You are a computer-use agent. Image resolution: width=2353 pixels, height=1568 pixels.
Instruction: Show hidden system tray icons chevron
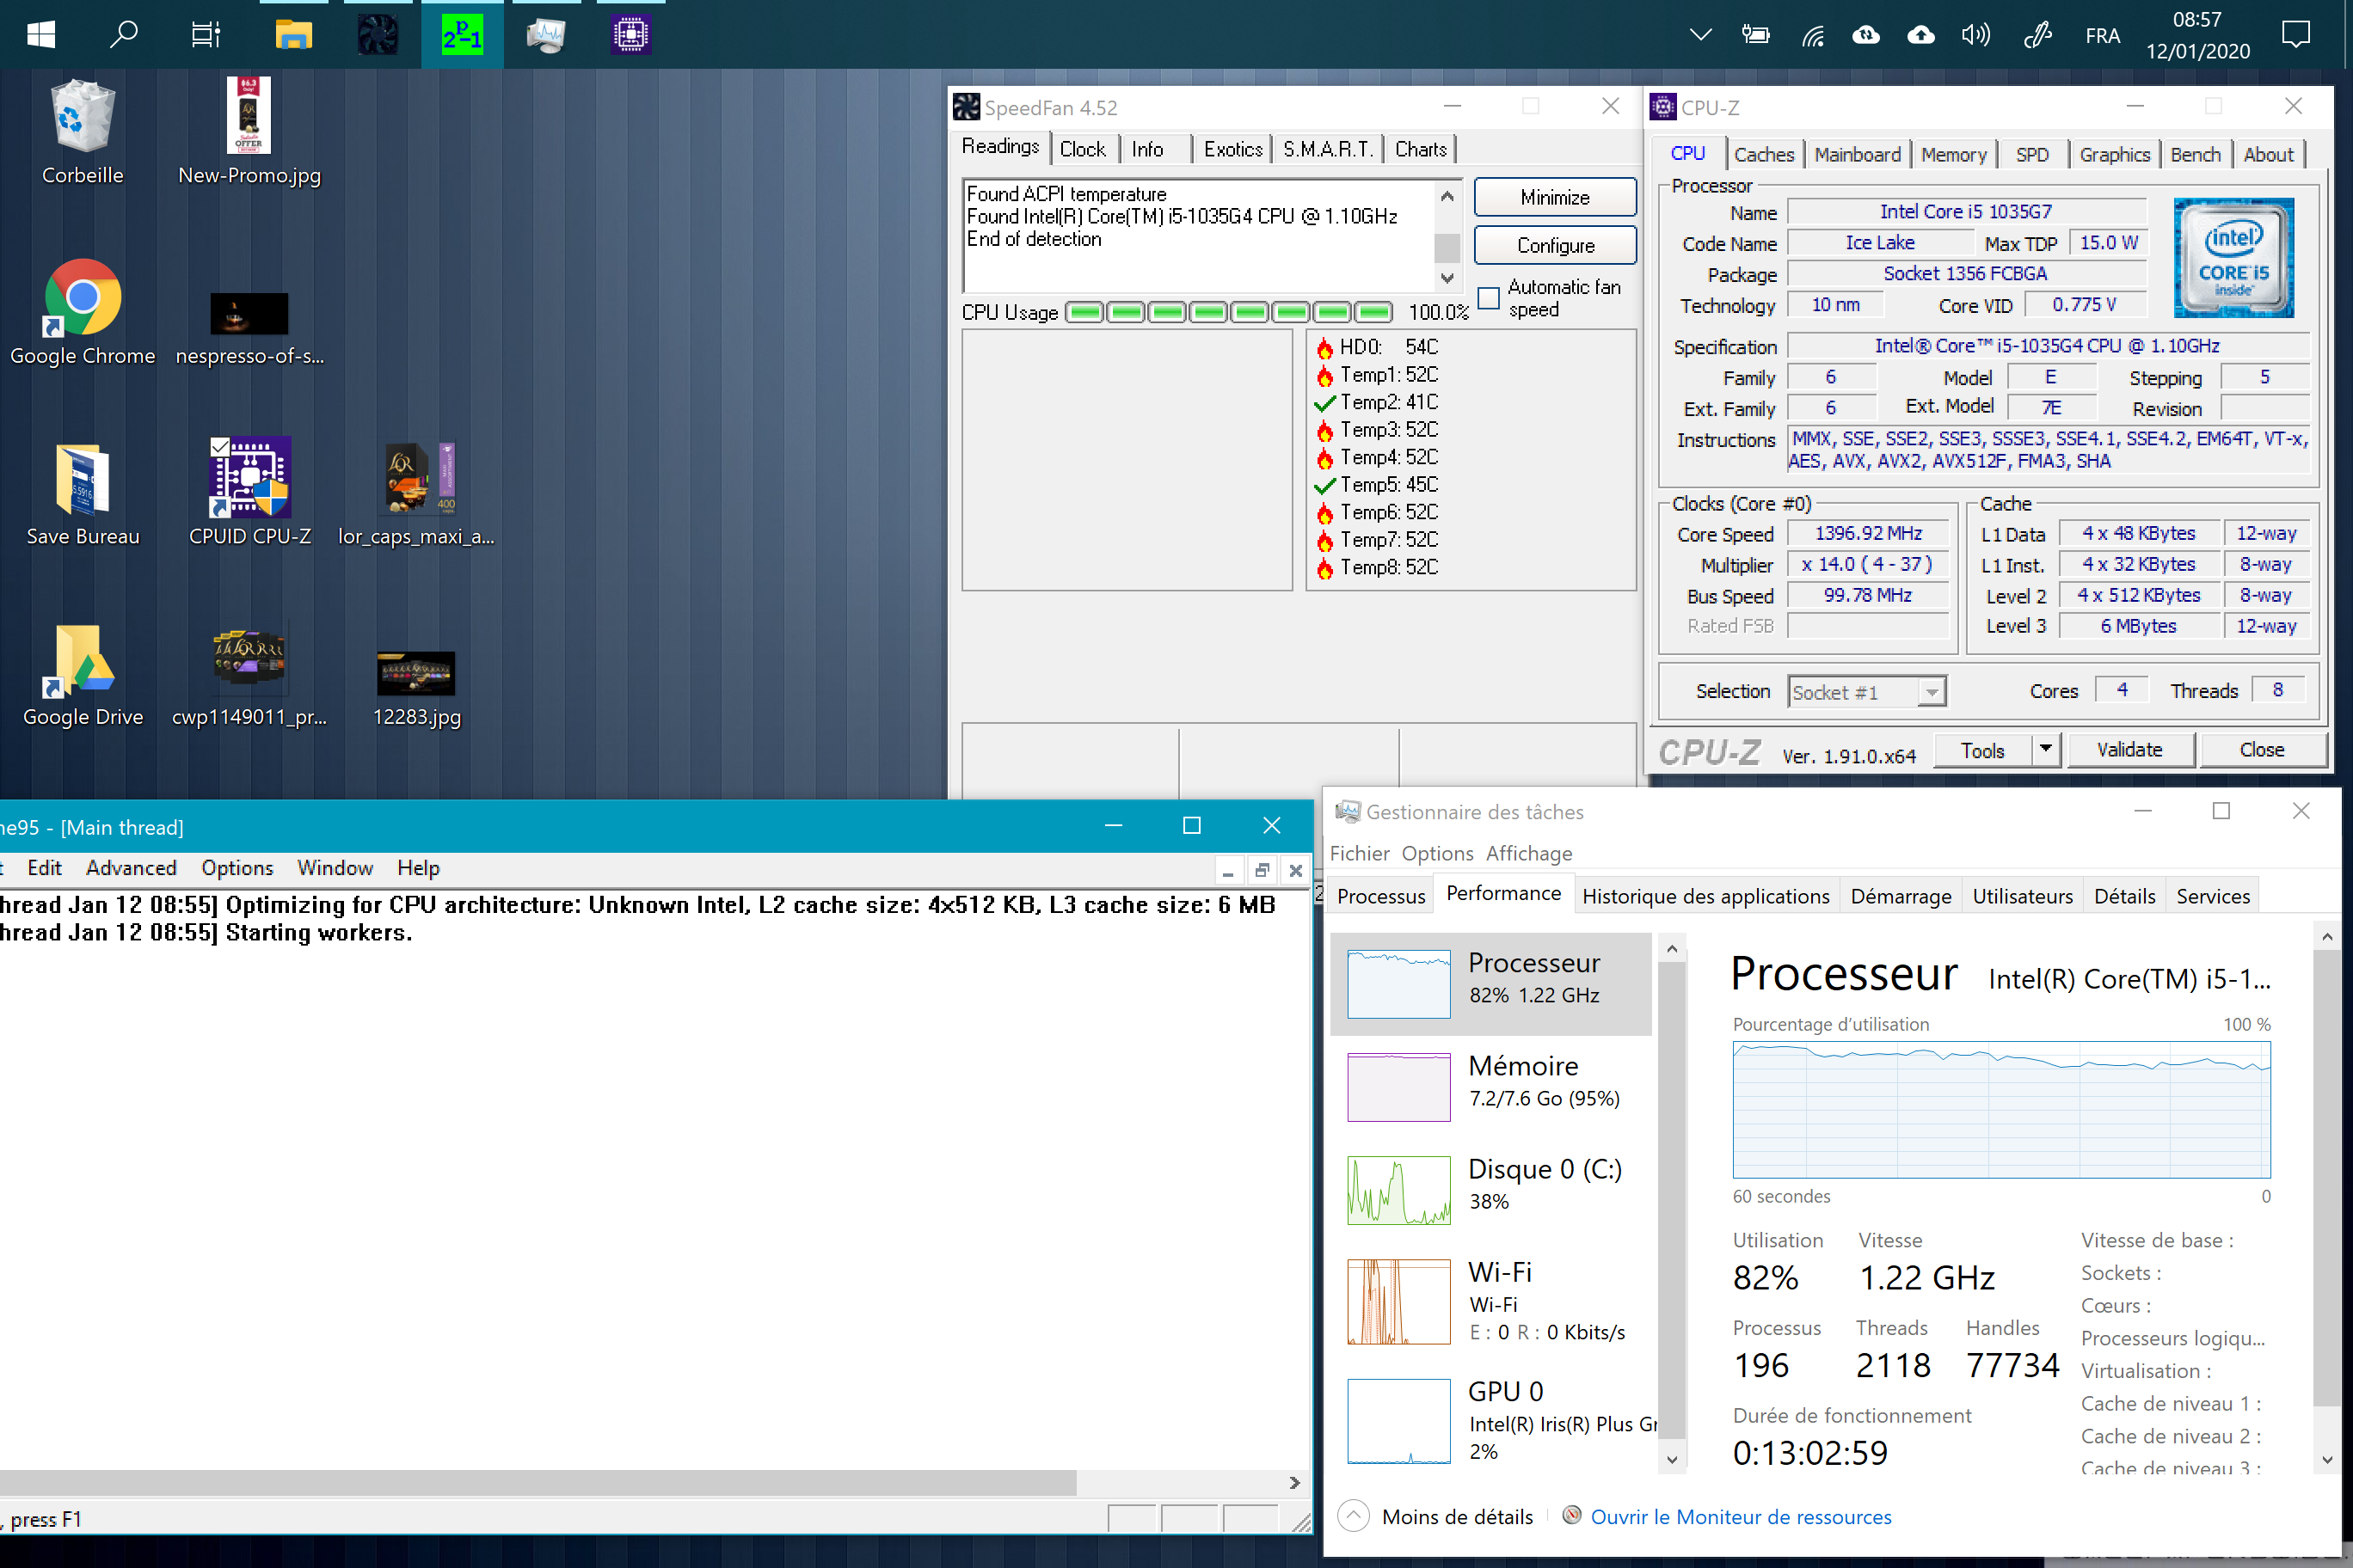click(1699, 35)
